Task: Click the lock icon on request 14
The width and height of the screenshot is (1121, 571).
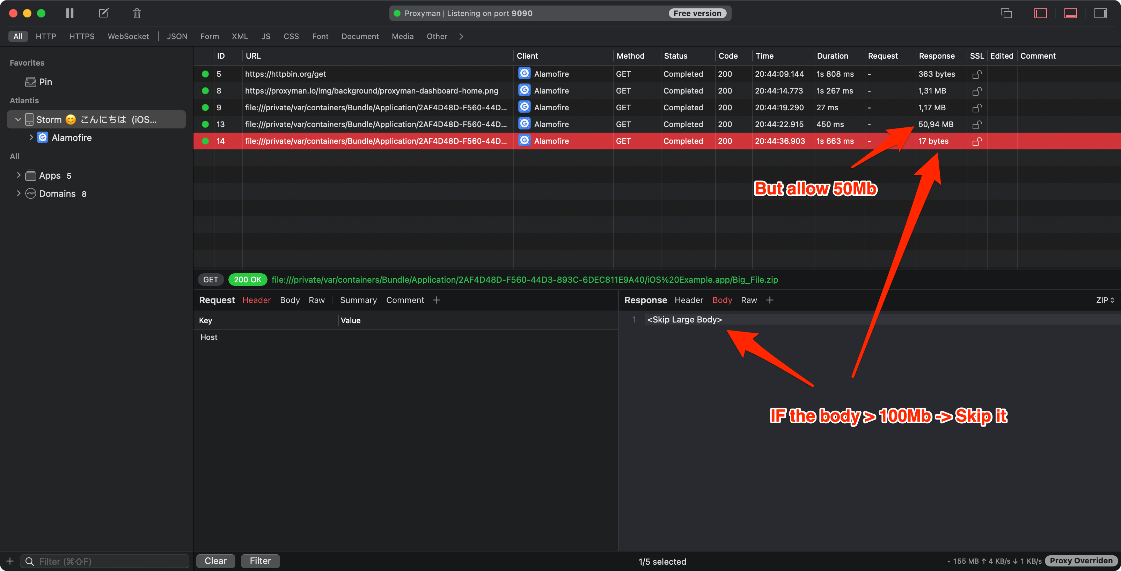Action: [976, 141]
